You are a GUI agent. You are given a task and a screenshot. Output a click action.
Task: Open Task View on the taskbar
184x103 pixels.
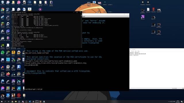click(9, 102)
